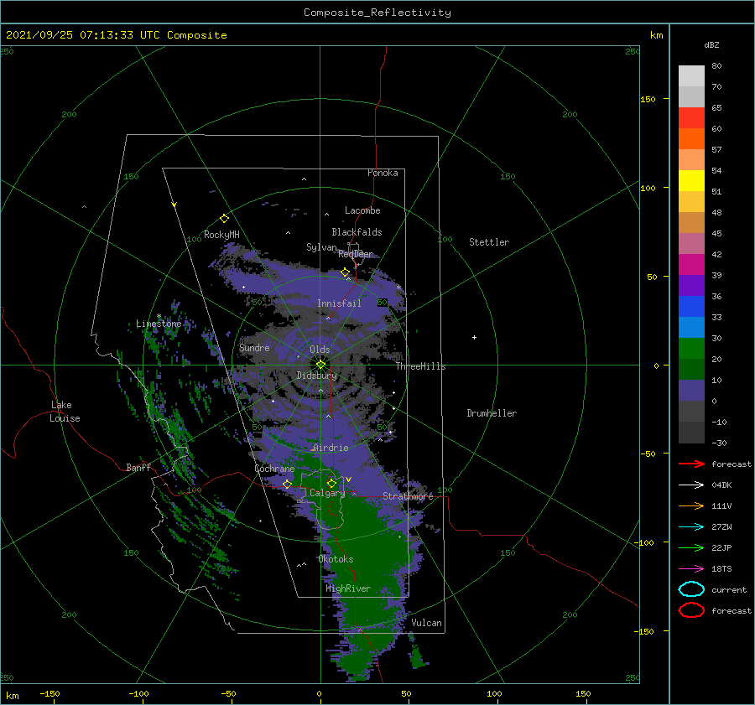Click the -150 tick on bottom axis
Image resolution: width=755 pixels, height=705 pixels.
[x=49, y=693]
